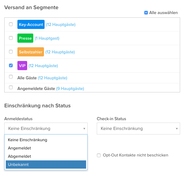This screenshot has width=185, height=172.
Task: Check the Key-Account segment checkbox
Action: [11, 24]
